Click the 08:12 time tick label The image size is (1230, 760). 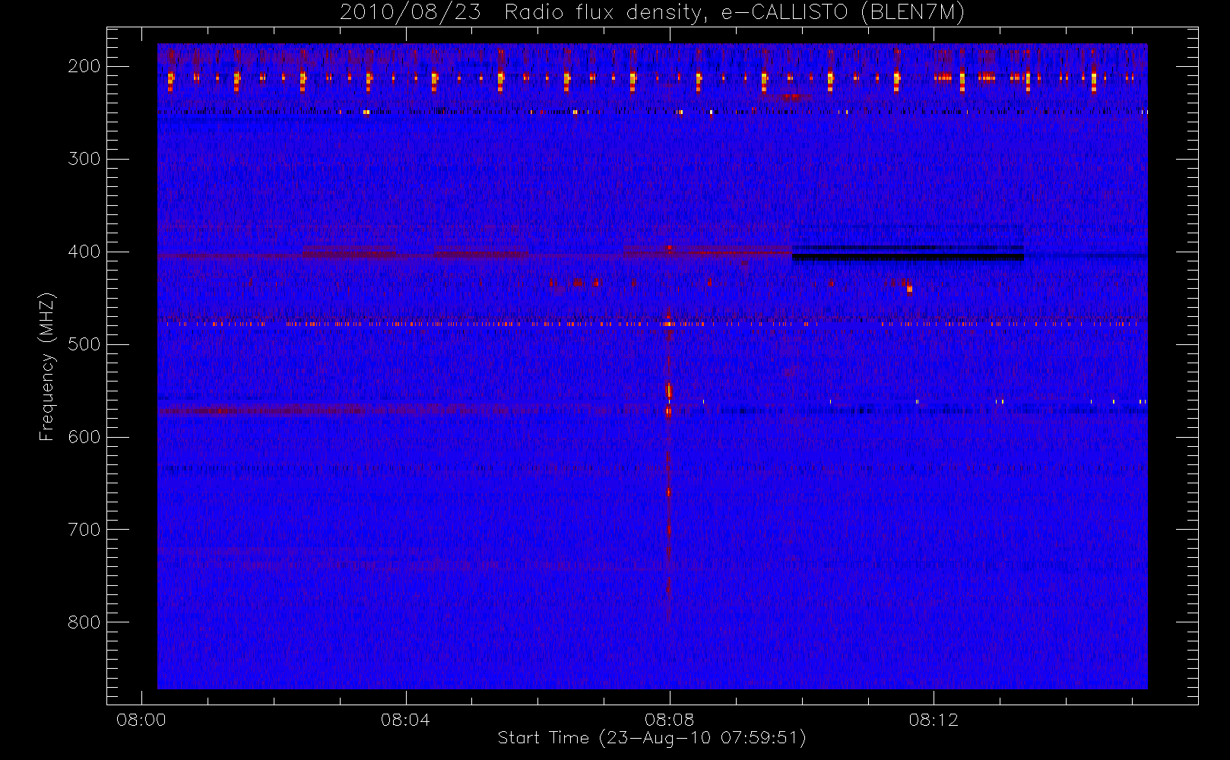click(934, 720)
